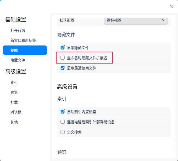Image resolution: width=178 pixels, height=161 pixels.
Task: Select 挂载 sidebar item
Action: pos(14,102)
